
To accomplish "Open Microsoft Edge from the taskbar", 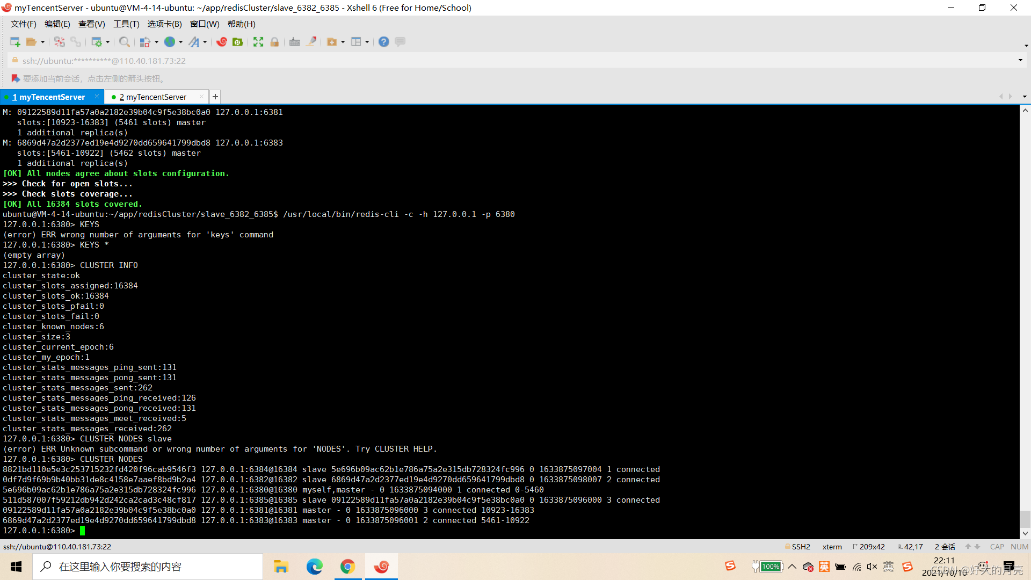I will 314,567.
